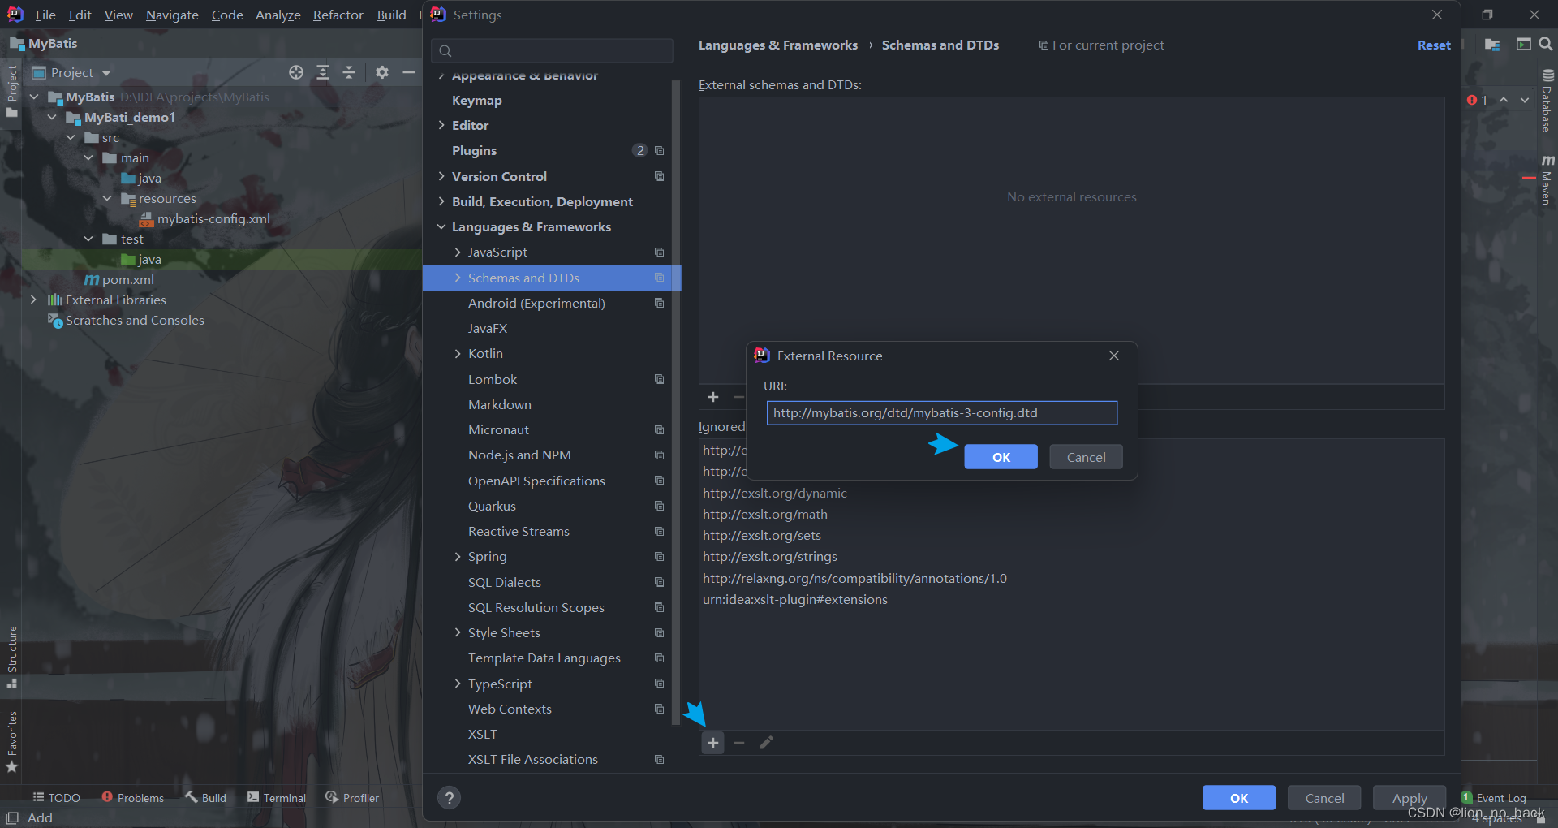Select urn:idea:xslt-plugin#extensions entry

click(795, 599)
